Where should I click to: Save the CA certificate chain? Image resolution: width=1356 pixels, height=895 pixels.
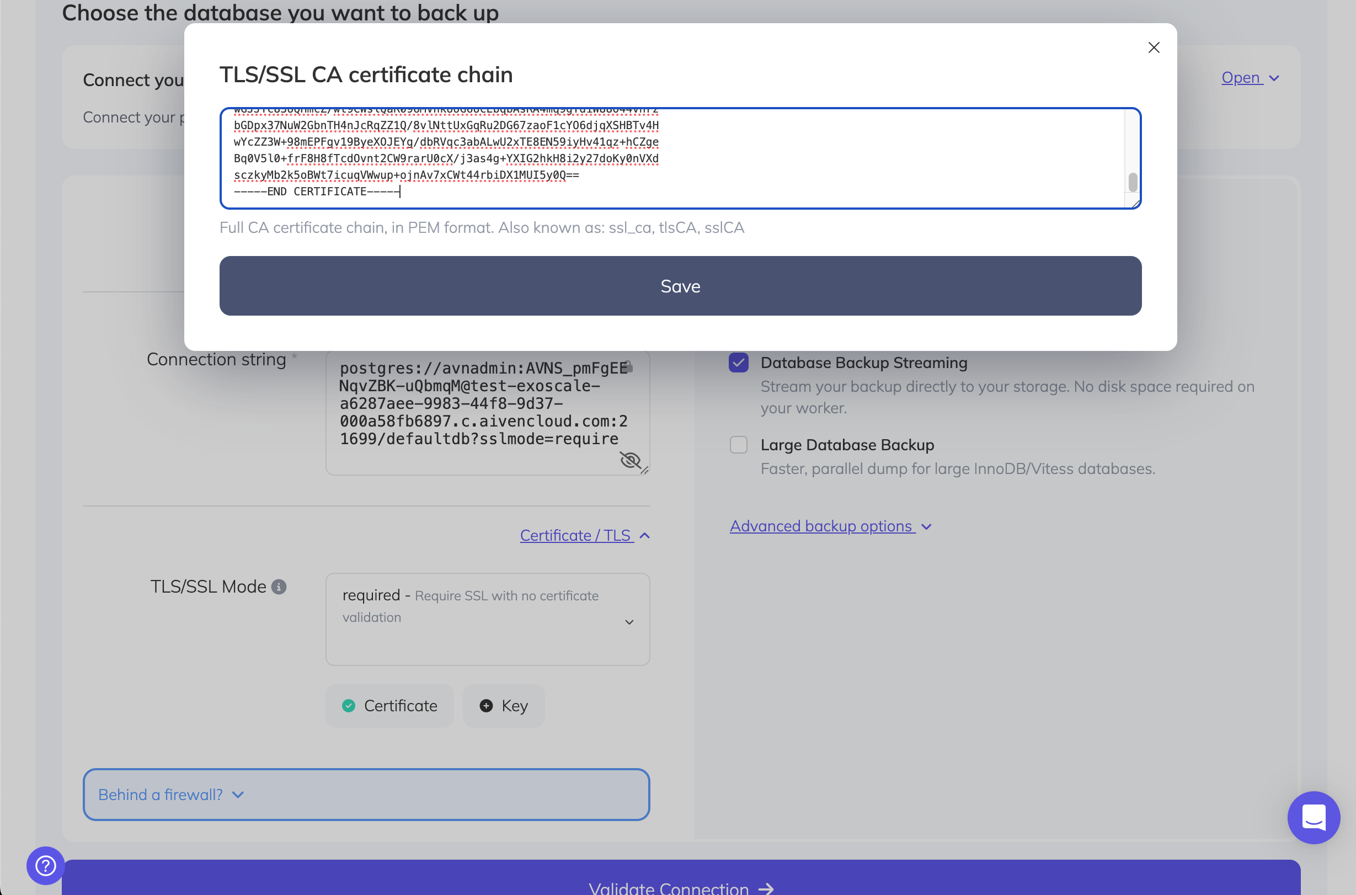680,286
